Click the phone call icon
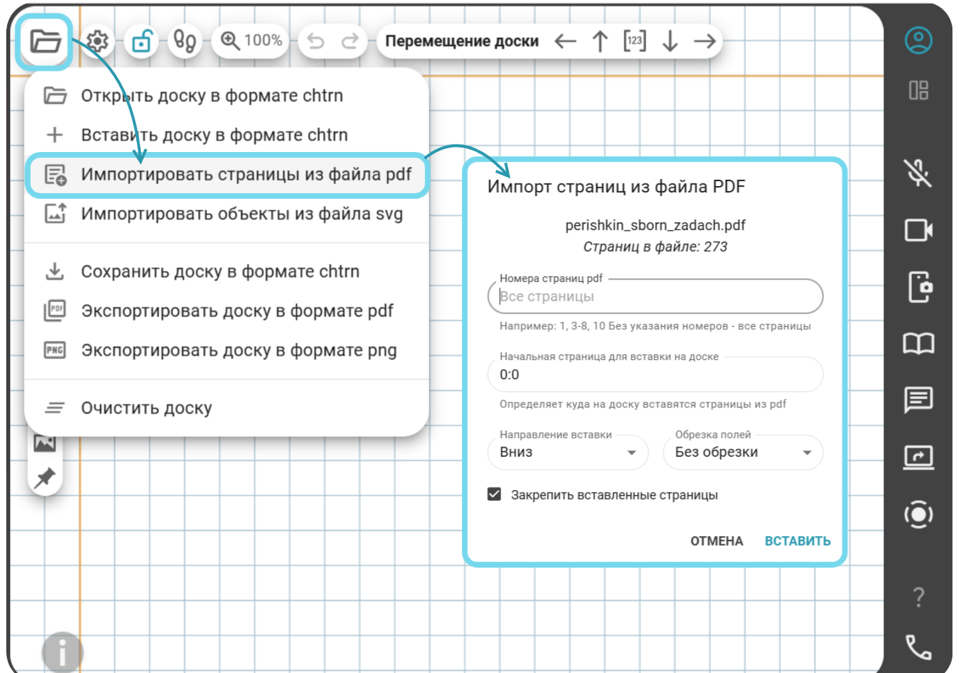Viewport: 965px width, 673px height. coord(918,647)
